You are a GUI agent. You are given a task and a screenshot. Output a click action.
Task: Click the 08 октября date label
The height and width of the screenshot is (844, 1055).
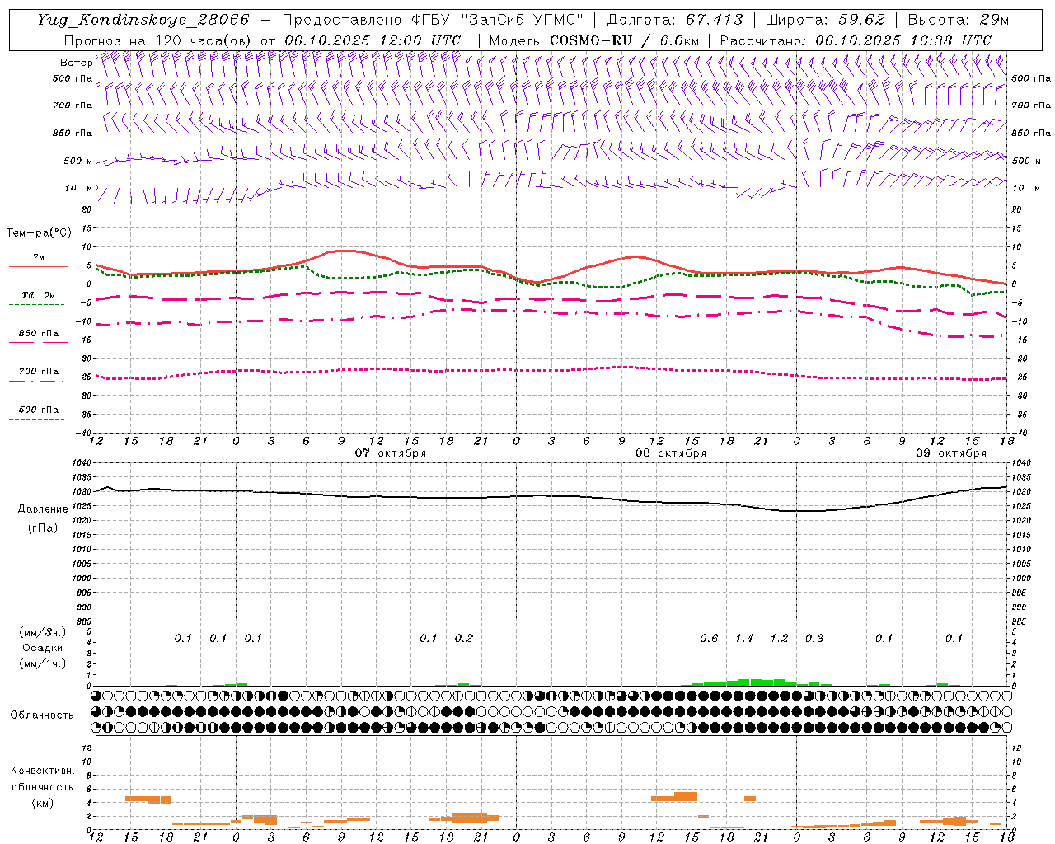[x=671, y=453]
